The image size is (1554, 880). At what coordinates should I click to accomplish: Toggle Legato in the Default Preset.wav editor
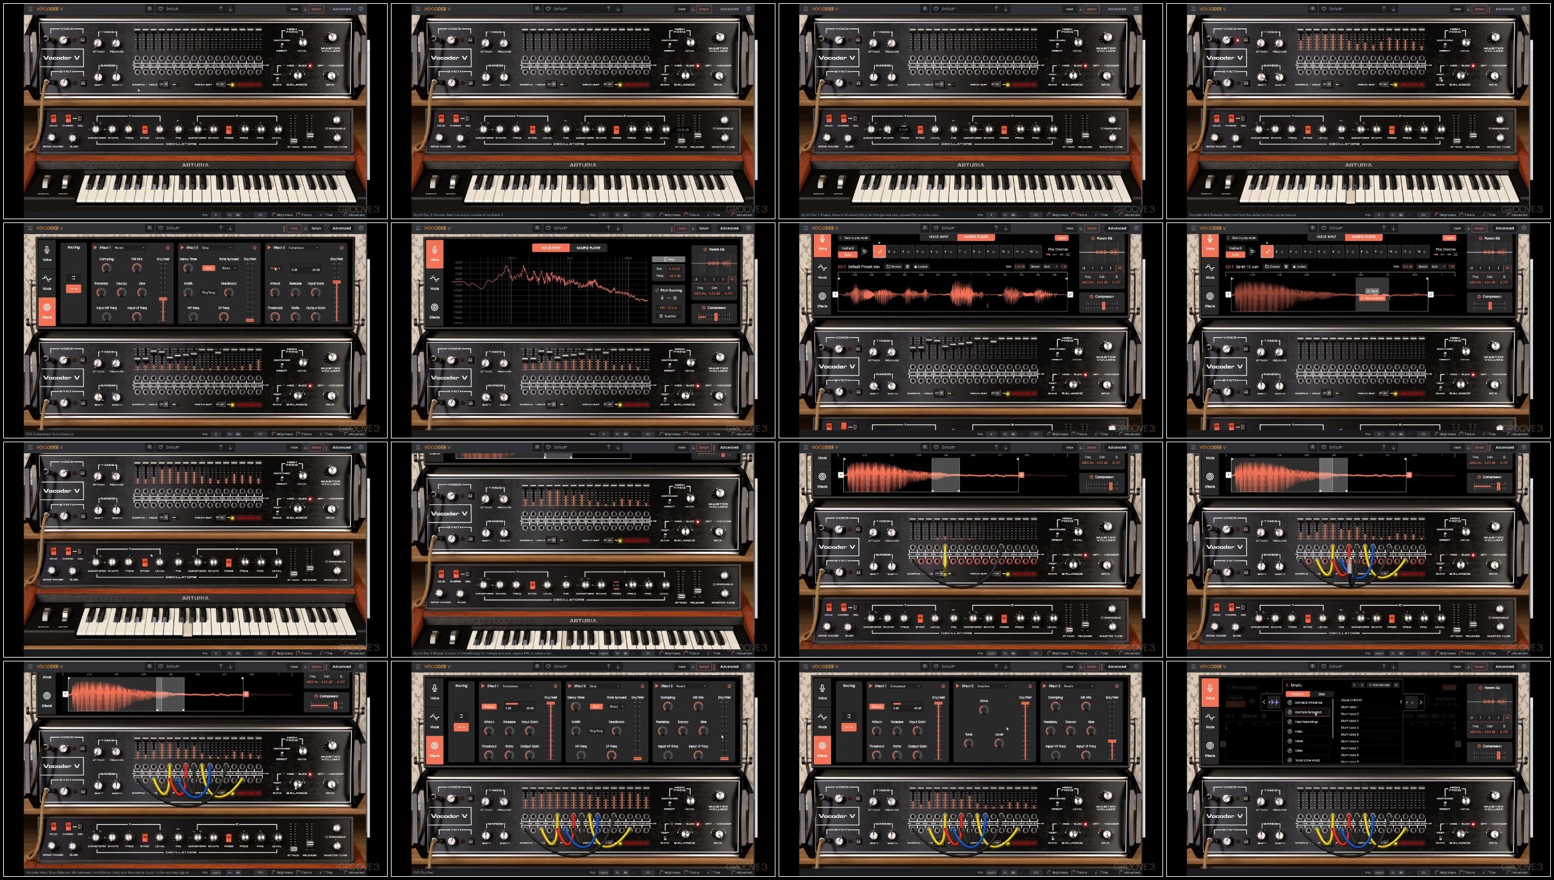tap(1062, 238)
